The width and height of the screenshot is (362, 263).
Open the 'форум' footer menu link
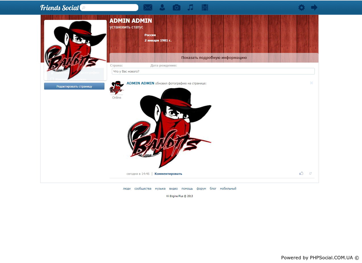pos(201,189)
